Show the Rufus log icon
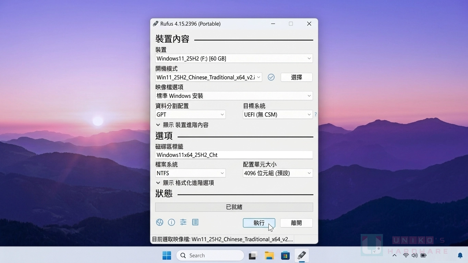Image resolution: width=468 pixels, height=263 pixels. pyautogui.click(x=195, y=222)
